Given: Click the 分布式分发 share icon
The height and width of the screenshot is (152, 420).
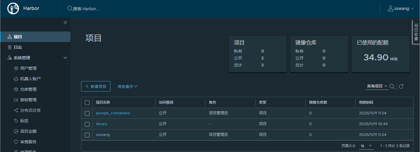Looking at the screenshot, I should click(x=16, y=110).
